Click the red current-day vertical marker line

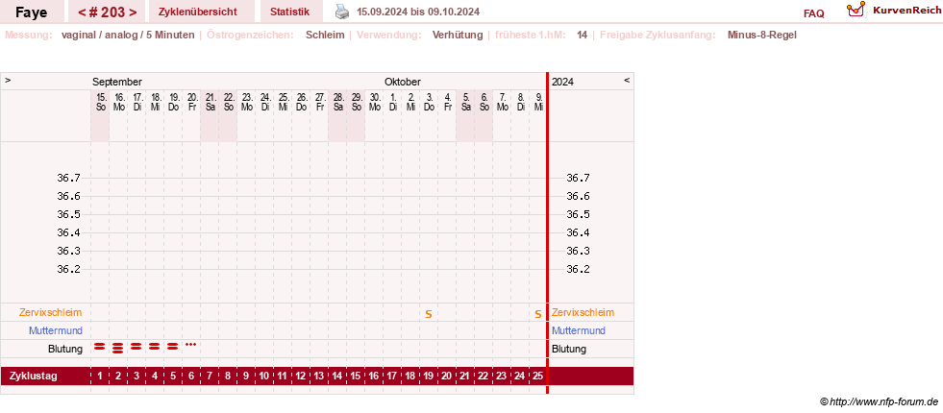pos(547,233)
